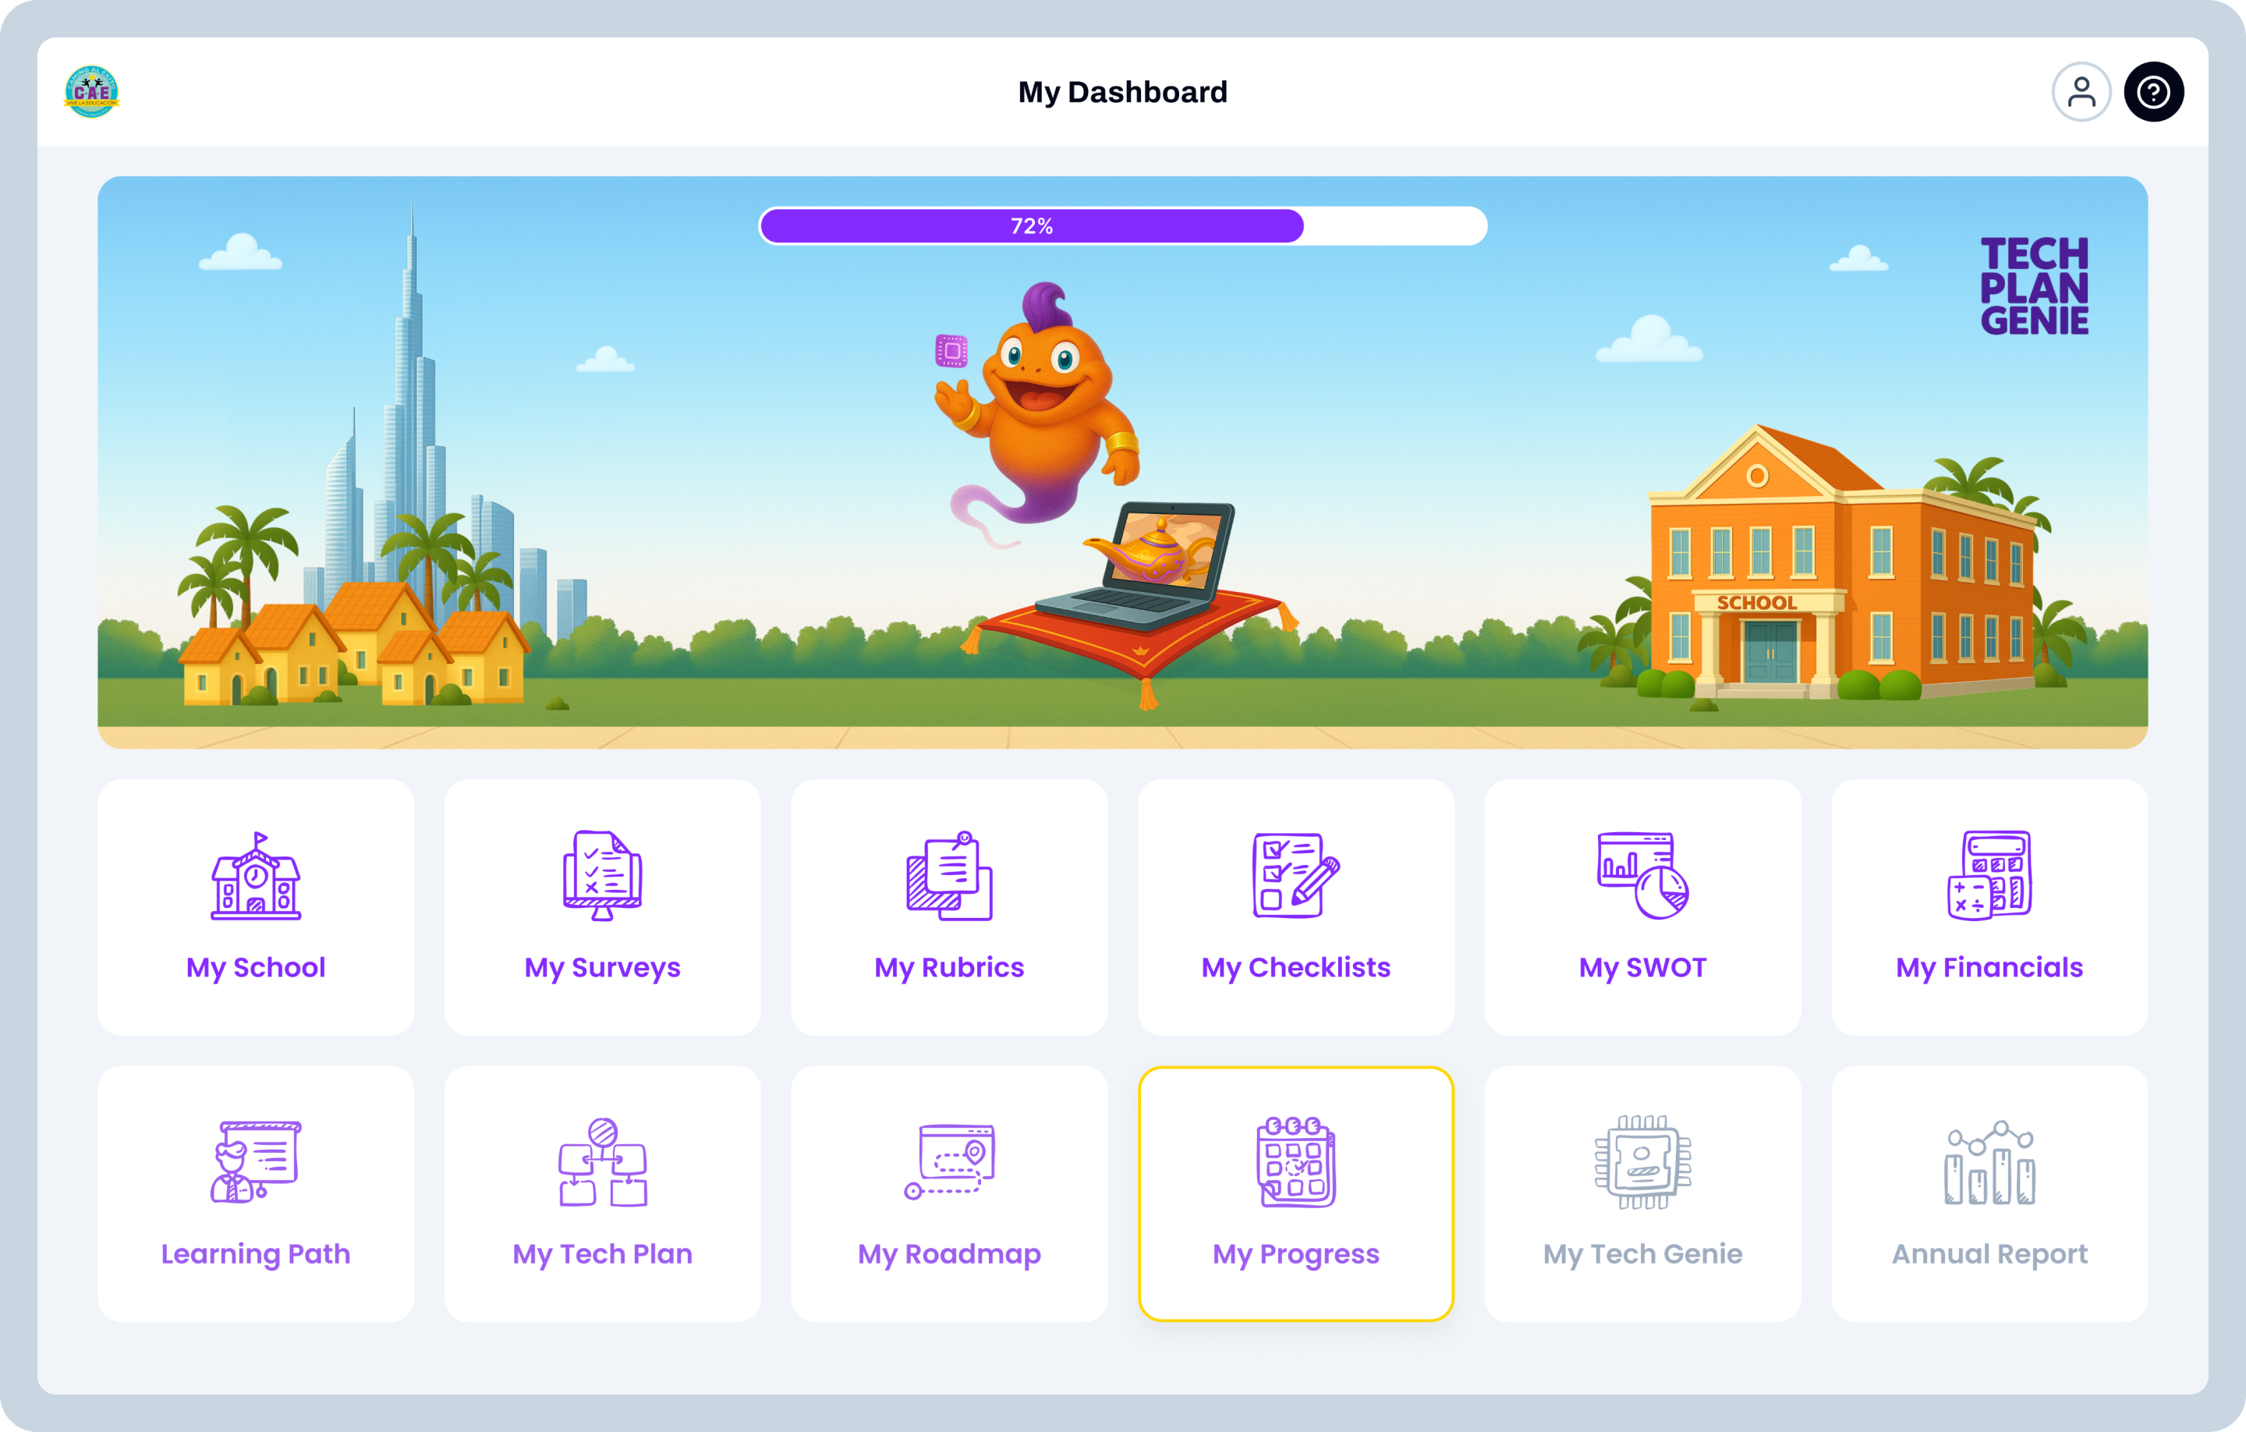Click the My Tech Plan flowchart icon

(x=603, y=1162)
